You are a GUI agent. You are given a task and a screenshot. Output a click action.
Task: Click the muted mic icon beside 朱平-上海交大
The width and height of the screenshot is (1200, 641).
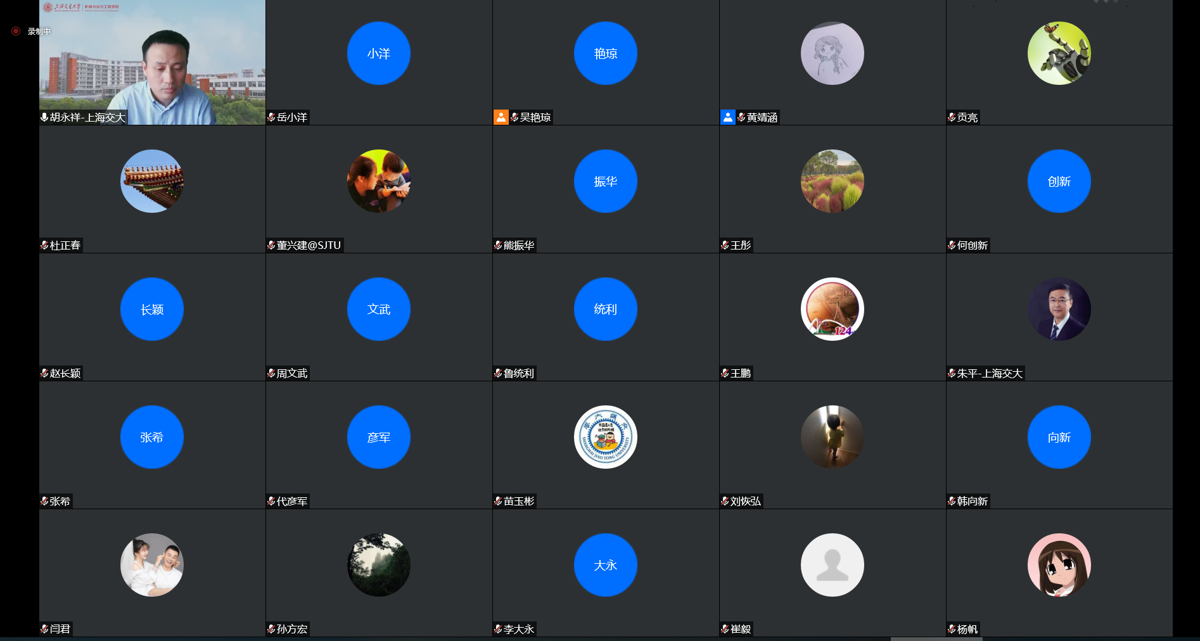(x=952, y=373)
